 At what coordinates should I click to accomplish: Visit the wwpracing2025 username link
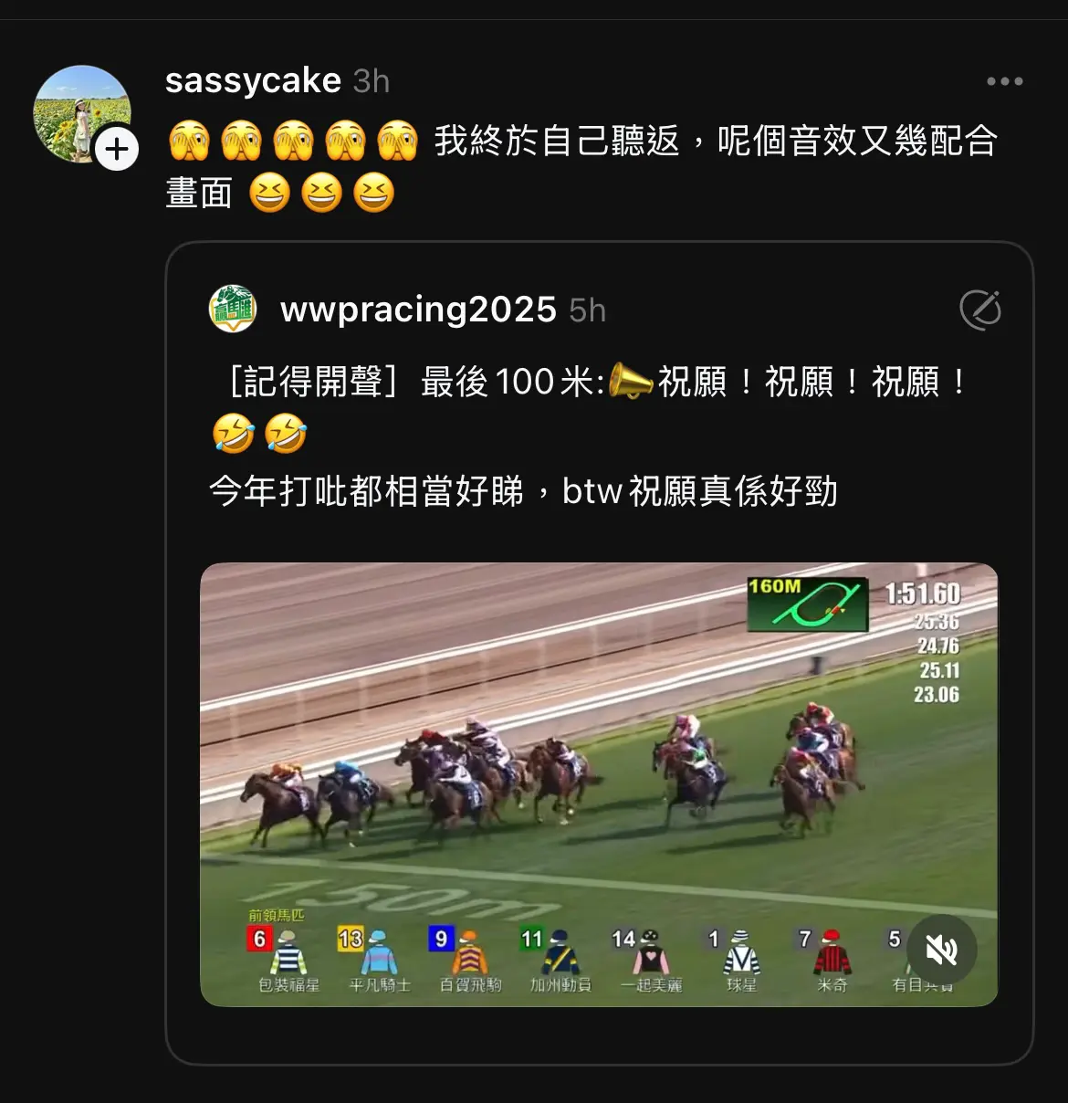418,310
